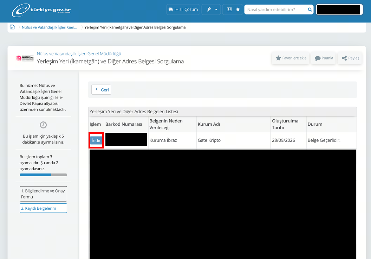Image resolution: width=371 pixels, height=259 pixels.
Task: Click the white star favorites icon in header
Action: (238, 10)
